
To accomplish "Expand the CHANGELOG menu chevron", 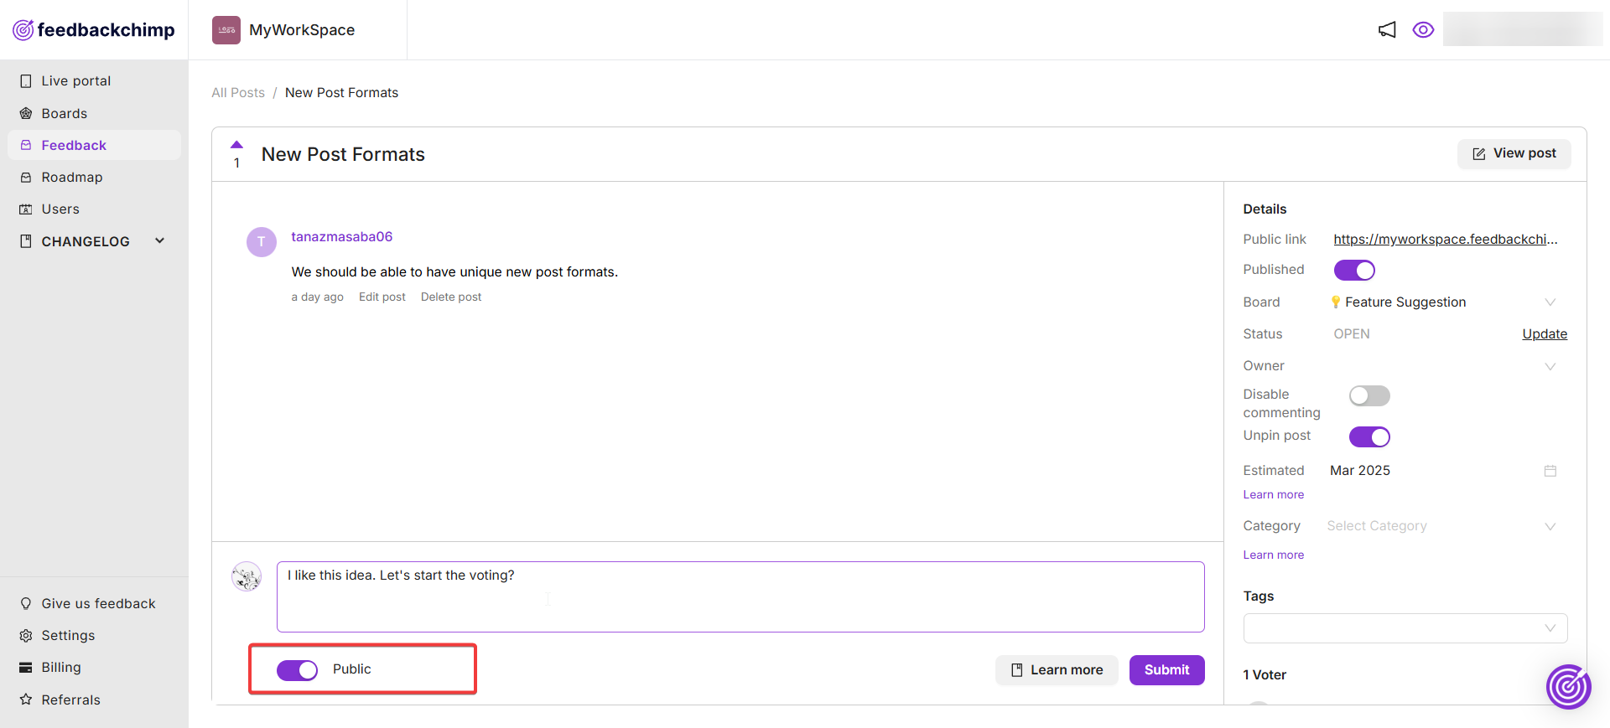I will pyautogui.click(x=160, y=241).
